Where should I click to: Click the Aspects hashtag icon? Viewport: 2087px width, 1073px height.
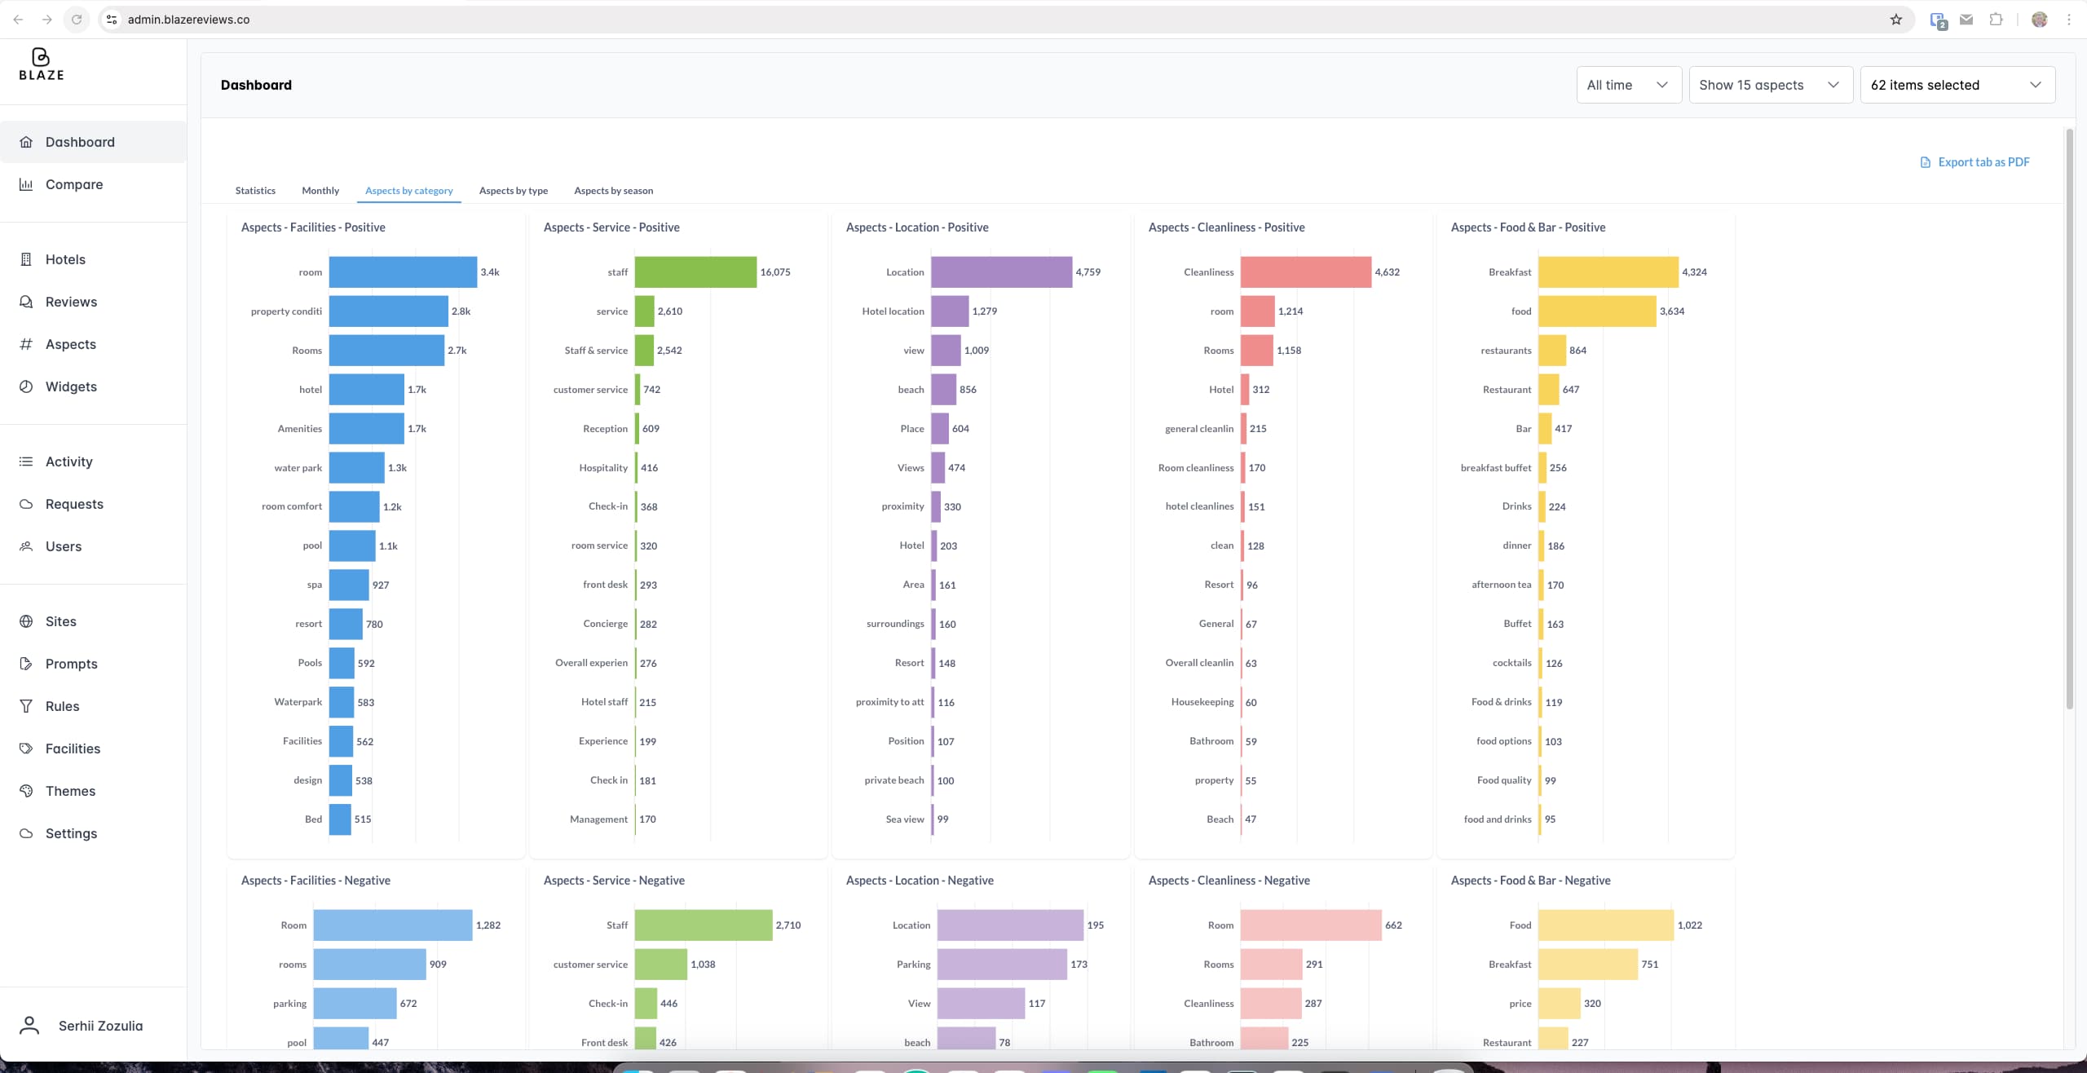point(26,344)
